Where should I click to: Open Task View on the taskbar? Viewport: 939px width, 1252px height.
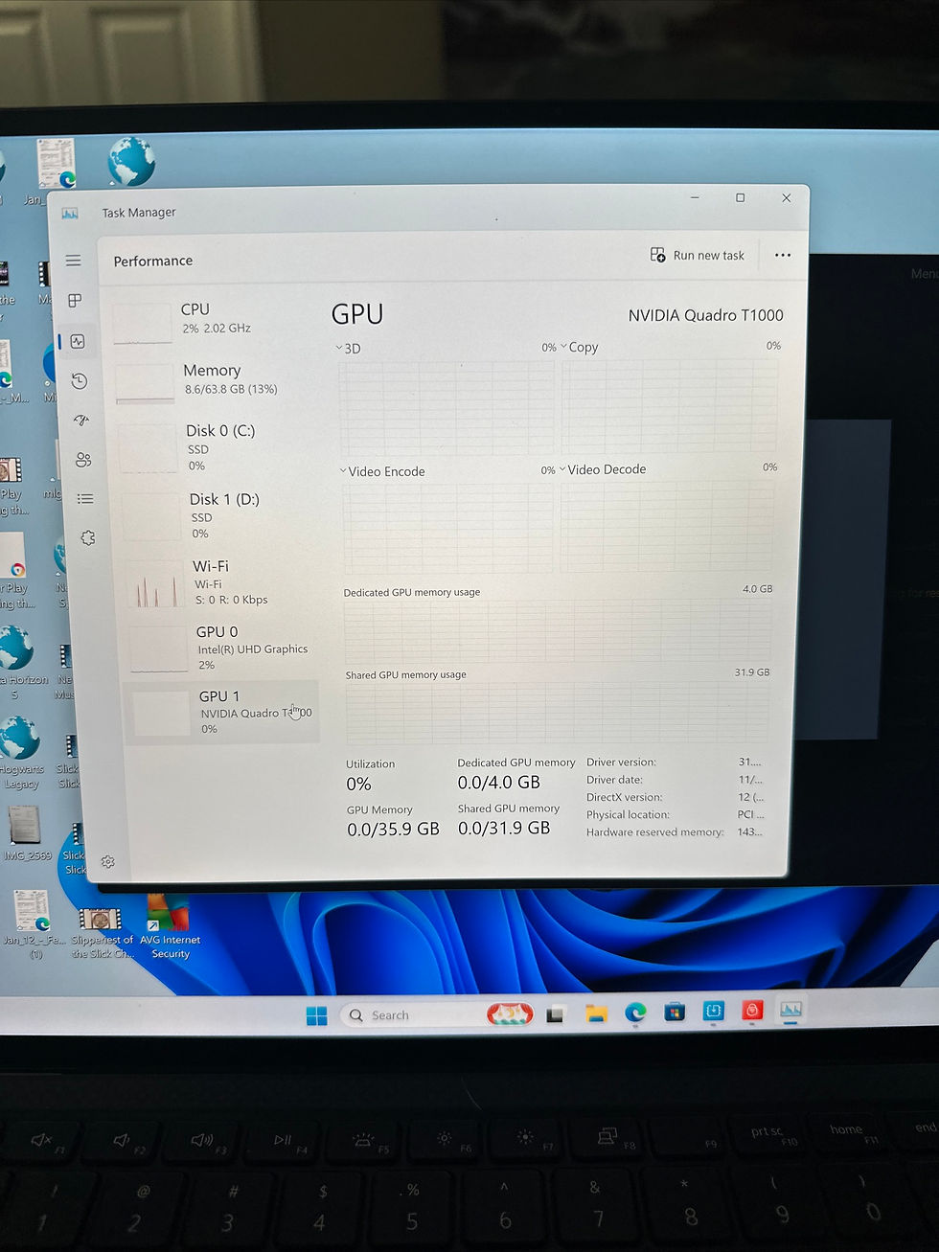pyautogui.click(x=555, y=1014)
